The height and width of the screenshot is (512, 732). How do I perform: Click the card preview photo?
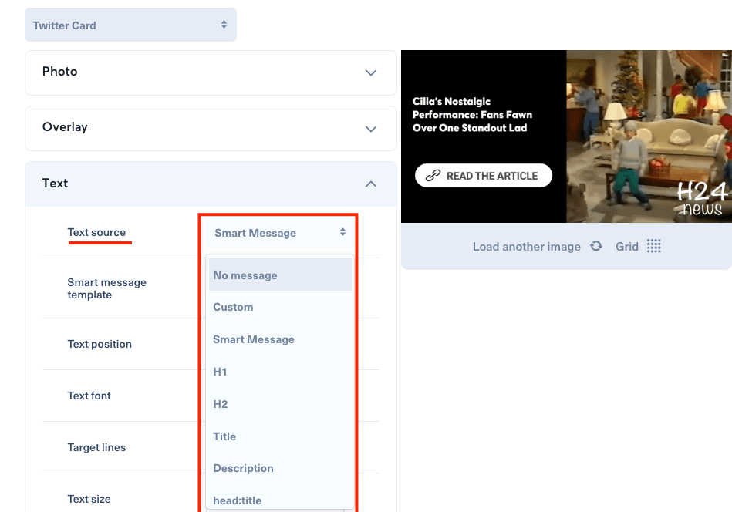(x=649, y=136)
